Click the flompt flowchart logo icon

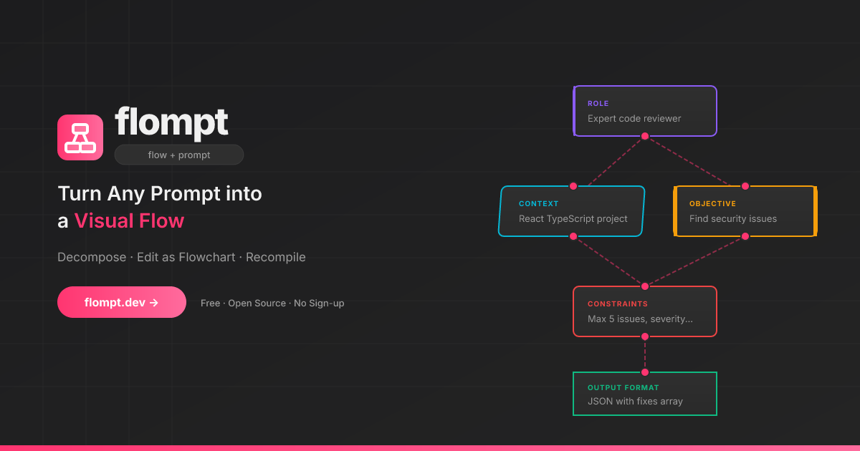[80, 137]
